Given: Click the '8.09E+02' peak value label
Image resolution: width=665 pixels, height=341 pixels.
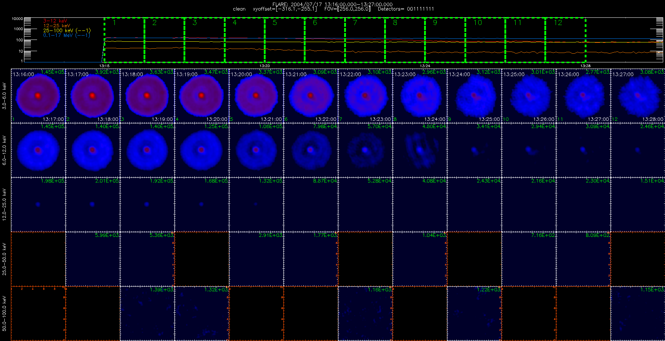Looking at the screenshot, I should tap(598, 235).
